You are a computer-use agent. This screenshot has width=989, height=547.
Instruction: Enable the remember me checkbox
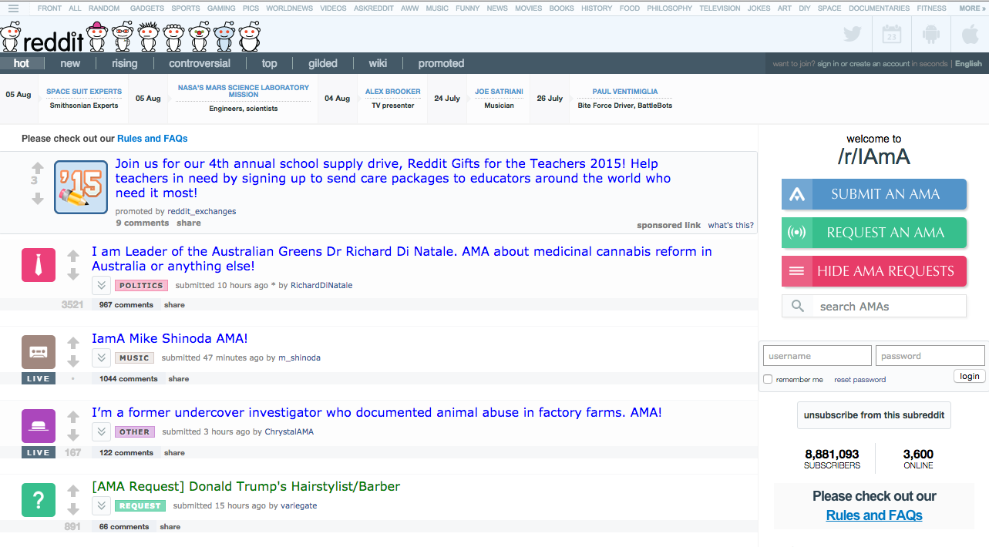tap(768, 378)
